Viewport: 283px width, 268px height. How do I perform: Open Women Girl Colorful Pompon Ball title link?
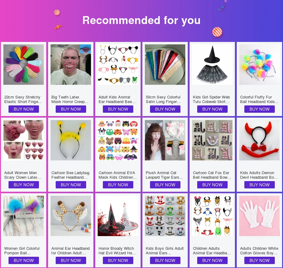[22, 251]
